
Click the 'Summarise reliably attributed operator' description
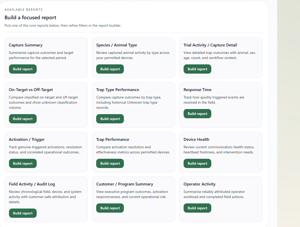coord(214,194)
